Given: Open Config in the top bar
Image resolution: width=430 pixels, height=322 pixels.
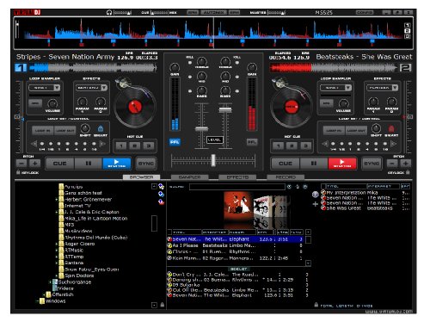Looking at the screenshot, I should pos(365,12).
